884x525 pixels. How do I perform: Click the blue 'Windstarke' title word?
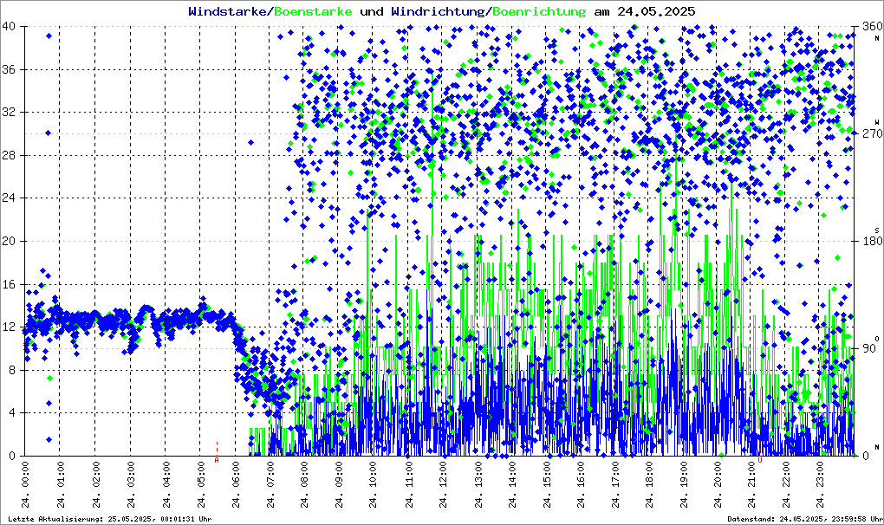(x=227, y=11)
